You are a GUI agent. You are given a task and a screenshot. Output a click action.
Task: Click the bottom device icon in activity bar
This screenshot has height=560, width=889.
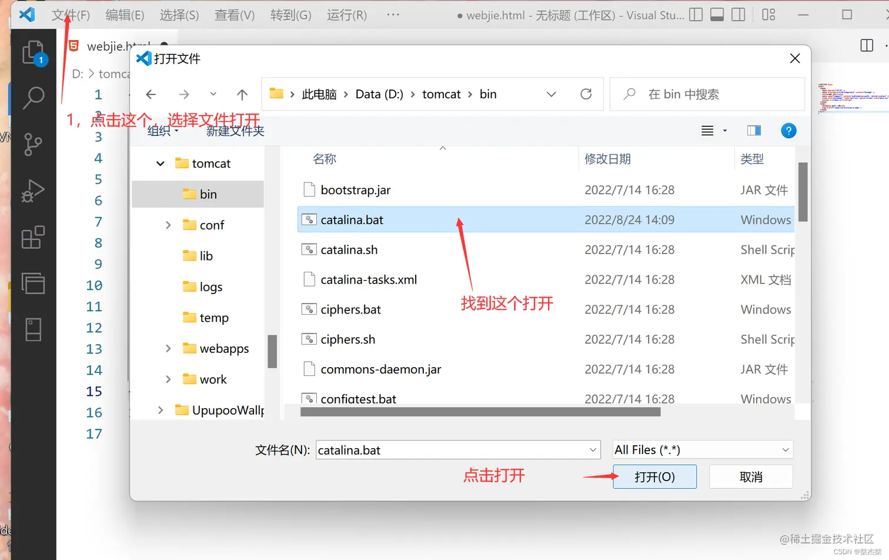pyautogui.click(x=34, y=329)
